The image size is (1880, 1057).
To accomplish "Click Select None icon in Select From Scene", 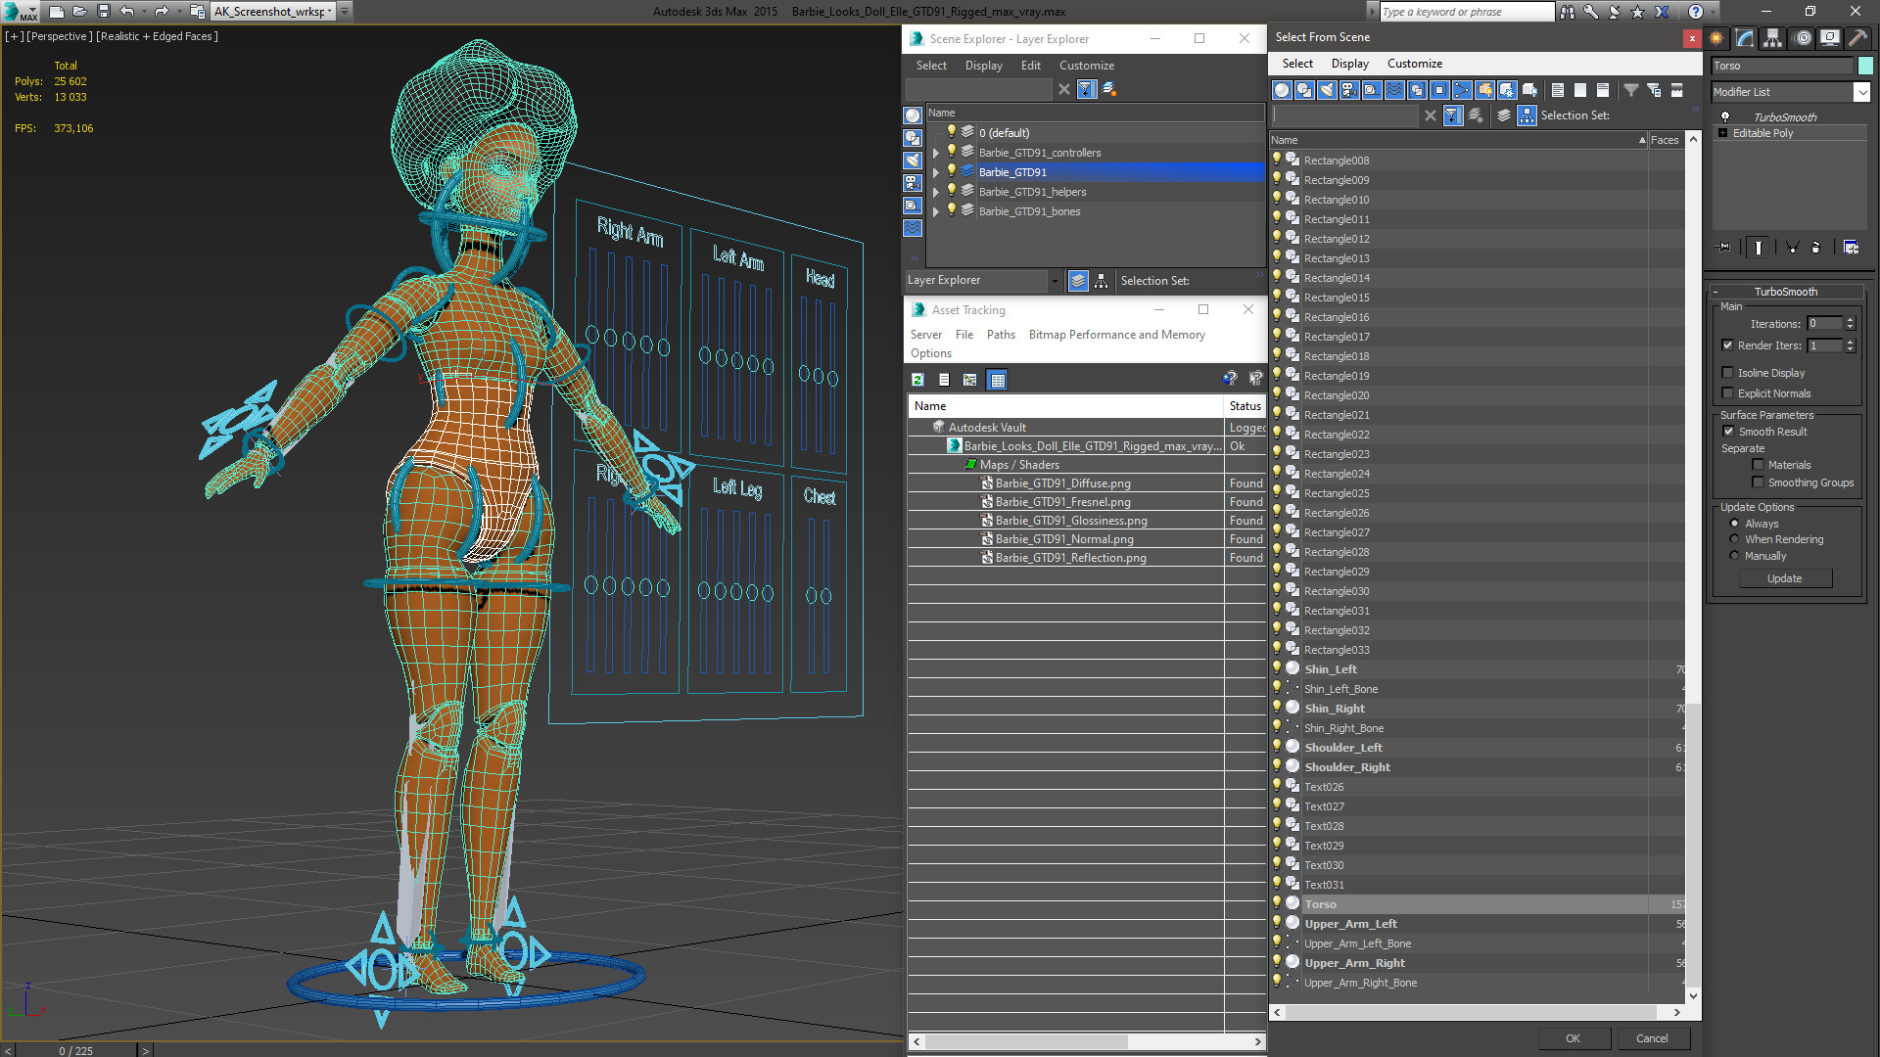I will [1579, 90].
